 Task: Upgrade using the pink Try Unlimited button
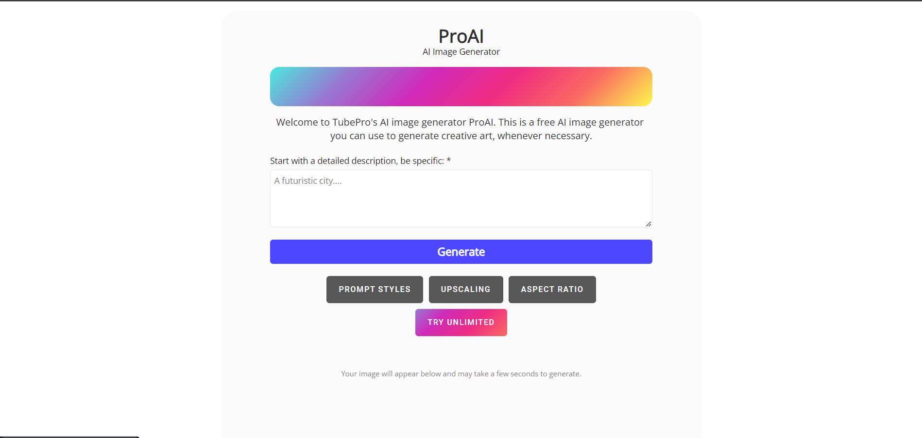coord(461,322)
